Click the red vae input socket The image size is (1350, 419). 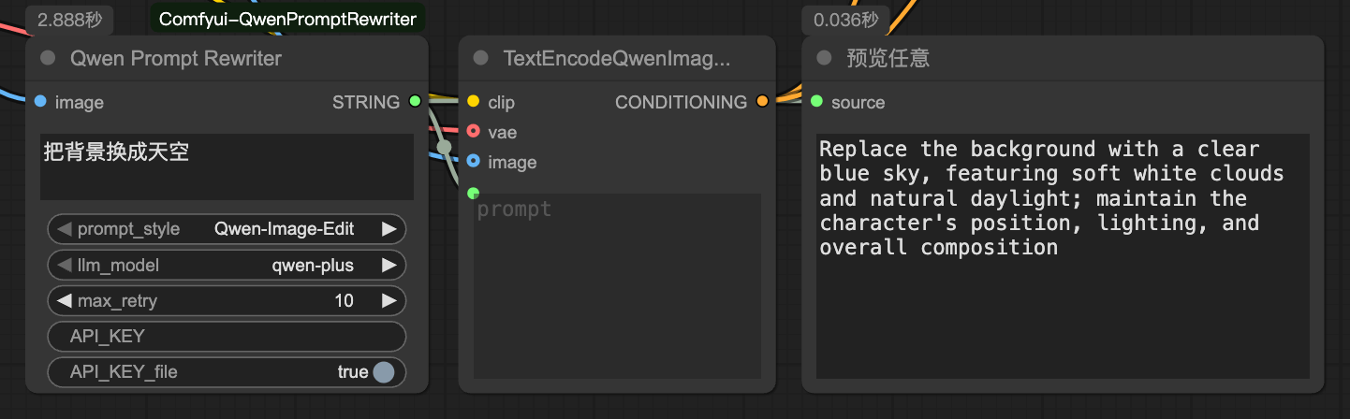click(473, 132)
